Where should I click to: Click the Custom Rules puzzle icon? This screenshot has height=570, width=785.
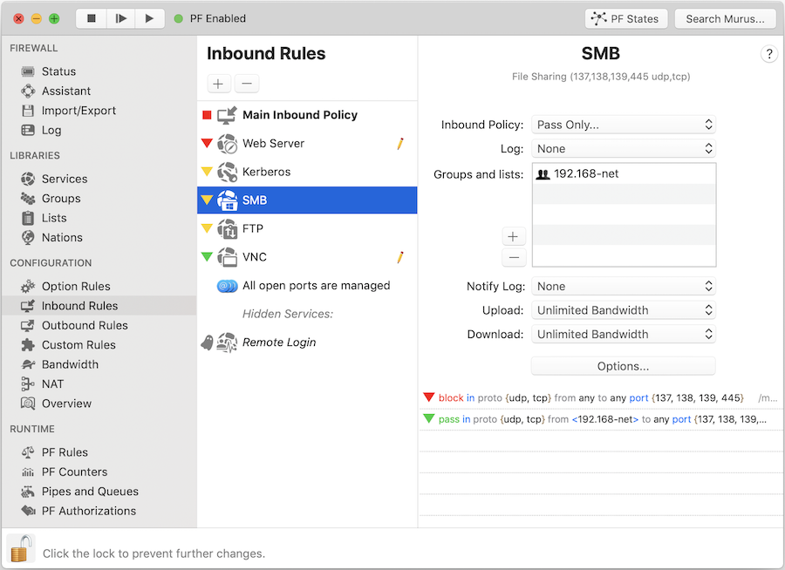point(28,345)
